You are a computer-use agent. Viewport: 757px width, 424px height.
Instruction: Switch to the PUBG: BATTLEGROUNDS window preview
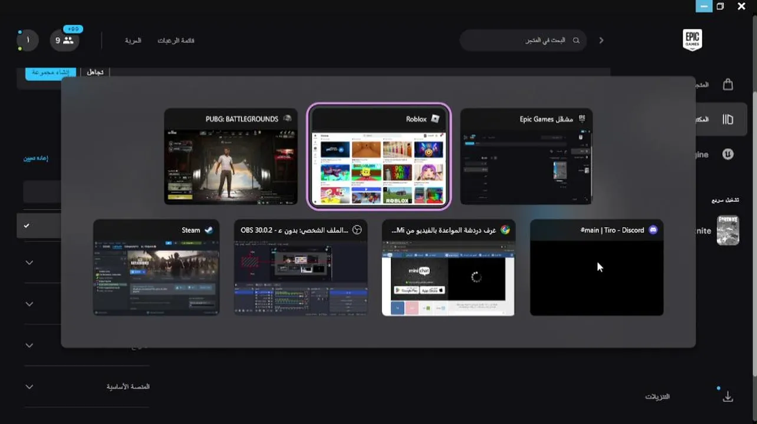[x=231, y=157]
